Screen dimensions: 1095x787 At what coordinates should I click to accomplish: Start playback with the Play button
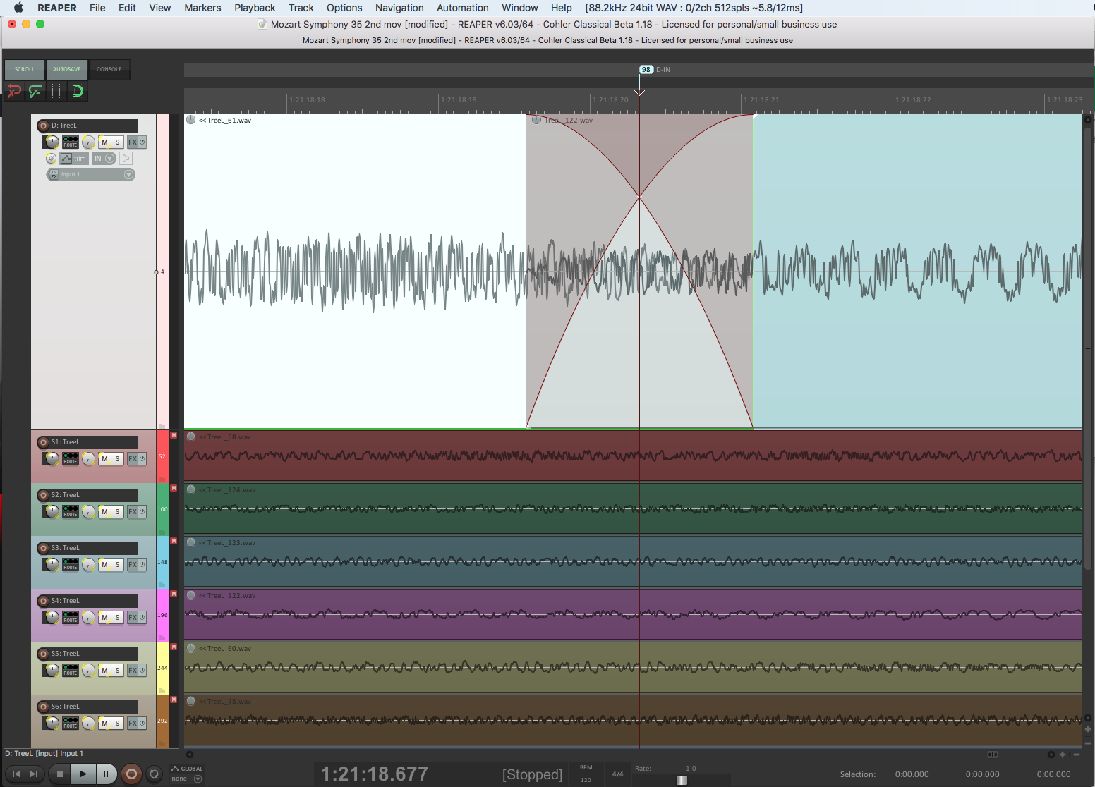[x=83, y=774]
